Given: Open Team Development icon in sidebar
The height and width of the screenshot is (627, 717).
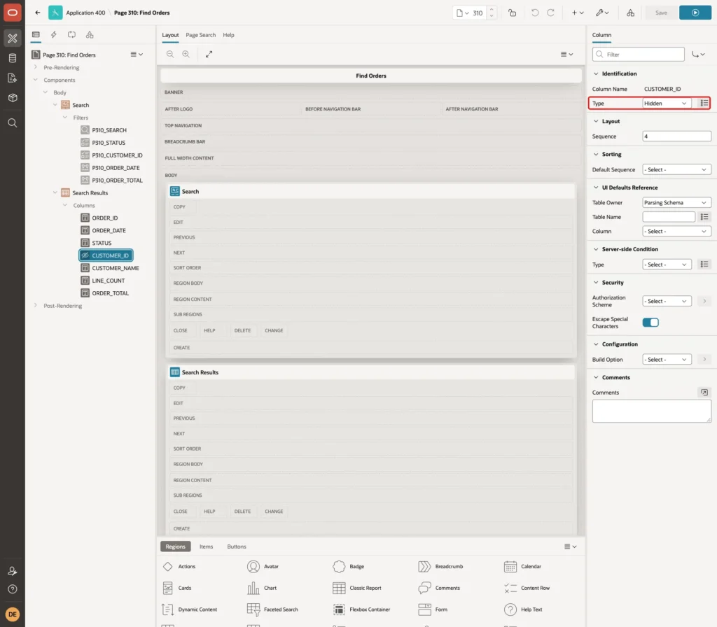Looking at the screenshot, I should [x=13, y=78].
